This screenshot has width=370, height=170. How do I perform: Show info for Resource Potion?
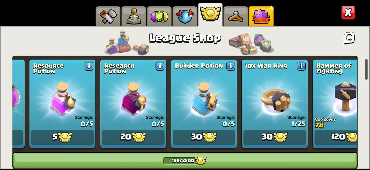89,66
